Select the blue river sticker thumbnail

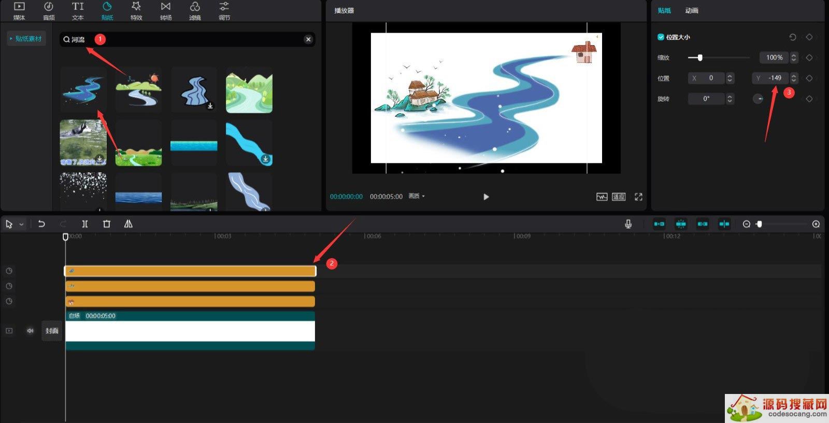(83, 90)
